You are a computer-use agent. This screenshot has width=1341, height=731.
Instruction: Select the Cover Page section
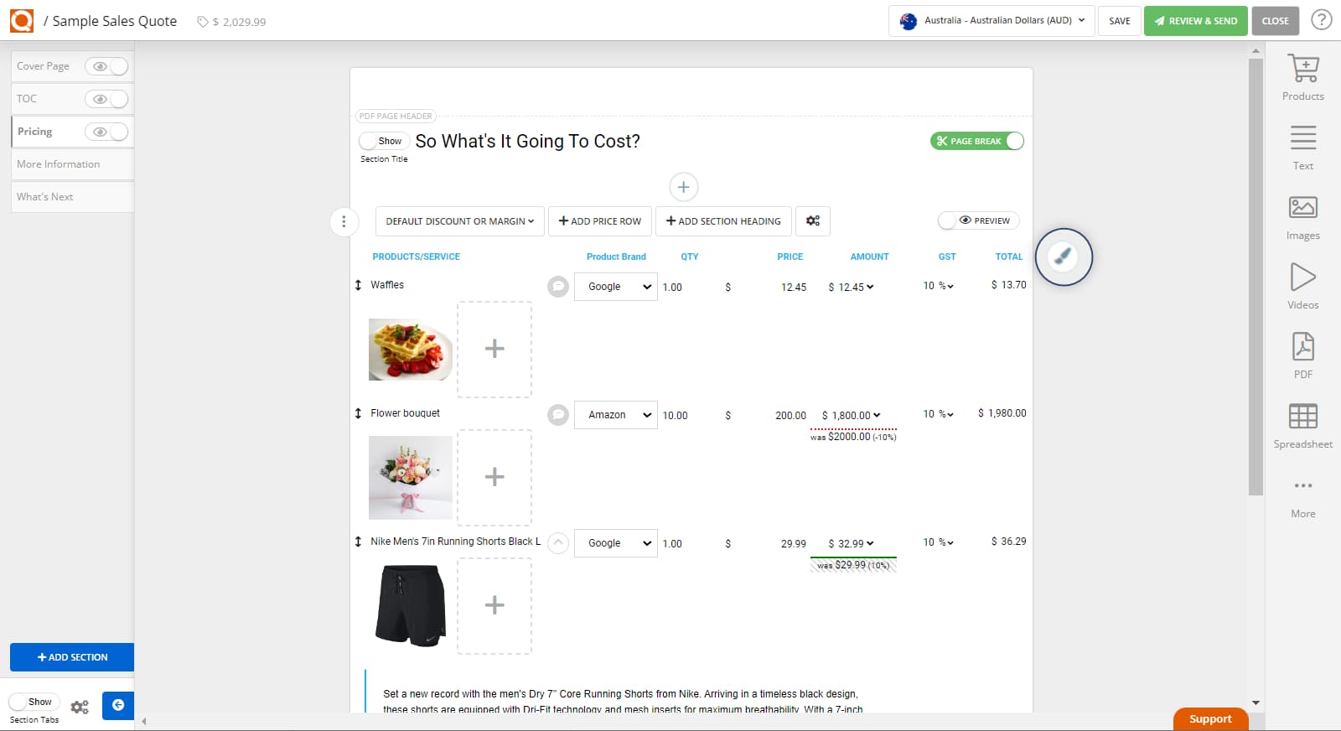click(x=44, y=66)
